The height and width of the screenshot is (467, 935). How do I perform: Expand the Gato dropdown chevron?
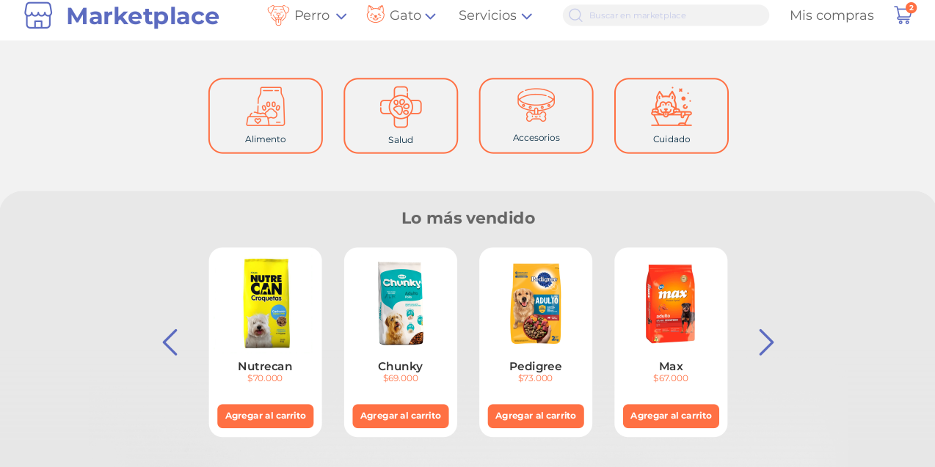[x=430, y=16]
